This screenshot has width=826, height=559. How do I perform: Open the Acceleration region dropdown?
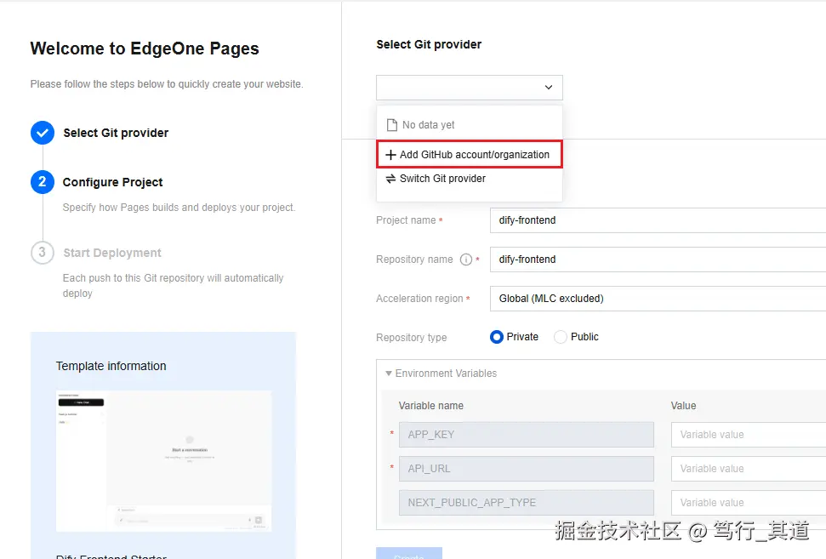pyautogui.click(x=658, y=298)
